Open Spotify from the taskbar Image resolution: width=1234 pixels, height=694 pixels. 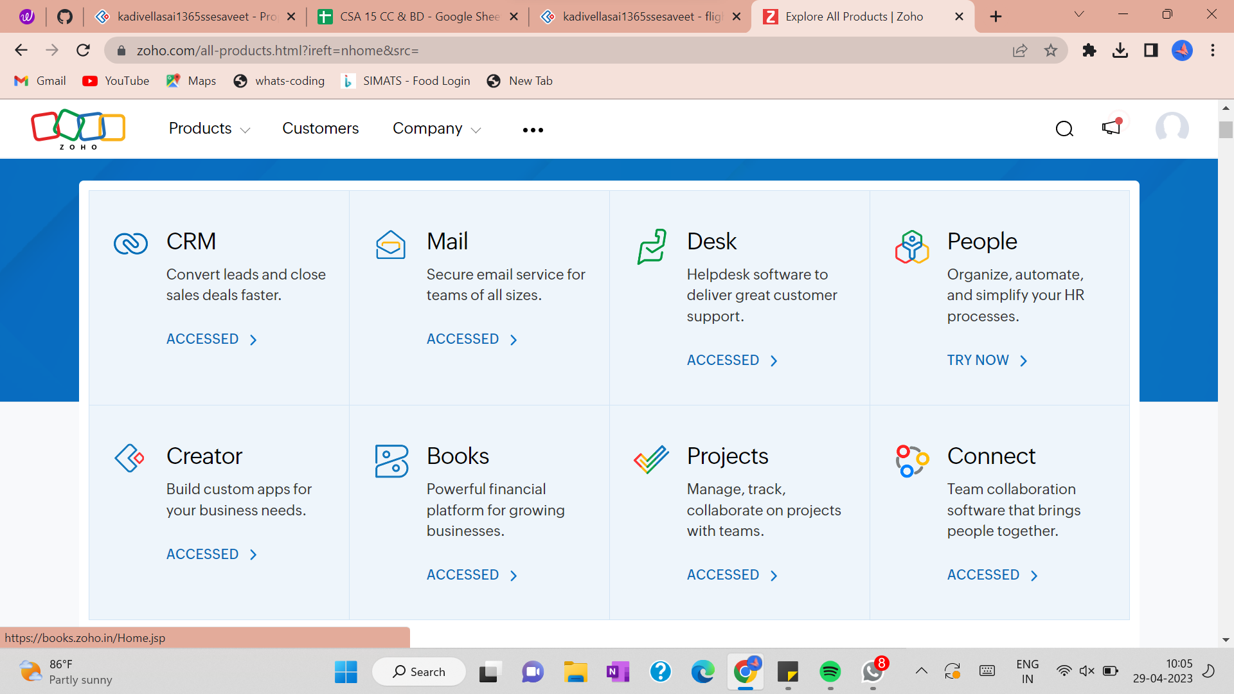830,672
